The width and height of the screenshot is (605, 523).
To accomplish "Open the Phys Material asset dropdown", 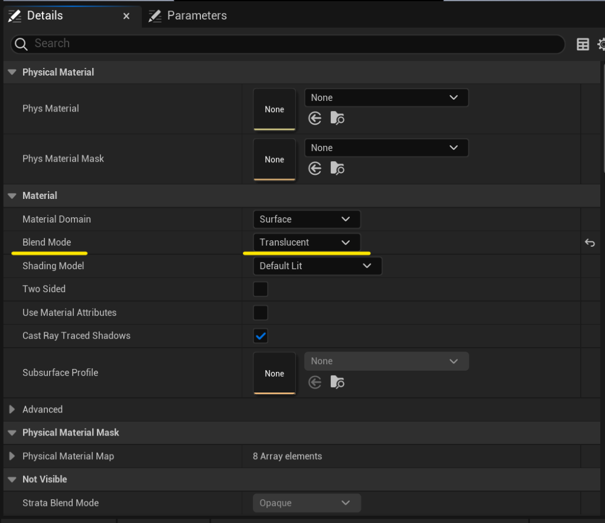I will (x=386, y=97).
